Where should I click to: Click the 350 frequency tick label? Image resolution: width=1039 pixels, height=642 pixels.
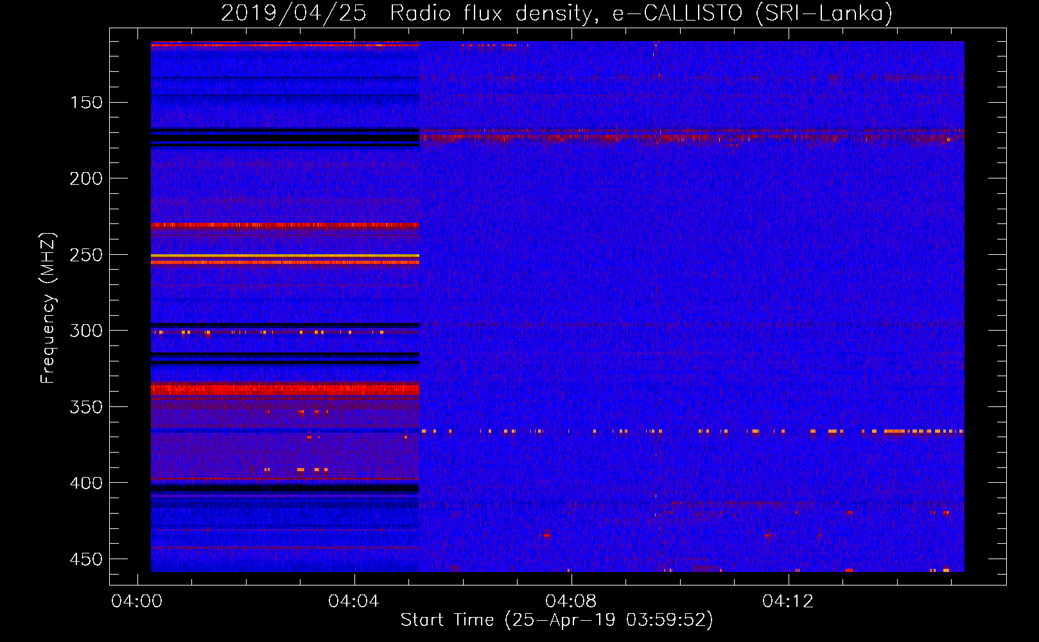86,407
